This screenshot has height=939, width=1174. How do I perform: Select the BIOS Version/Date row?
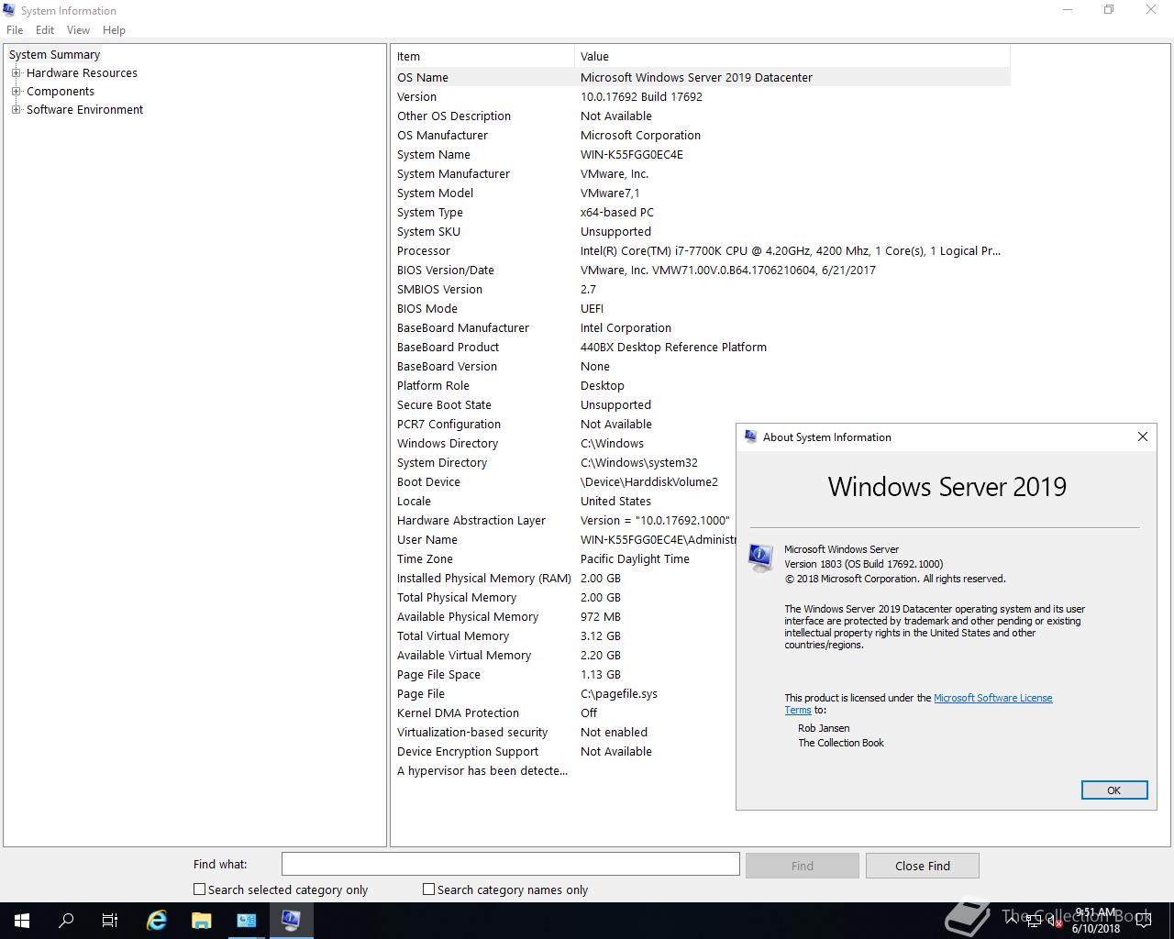[x=703, y=270]
